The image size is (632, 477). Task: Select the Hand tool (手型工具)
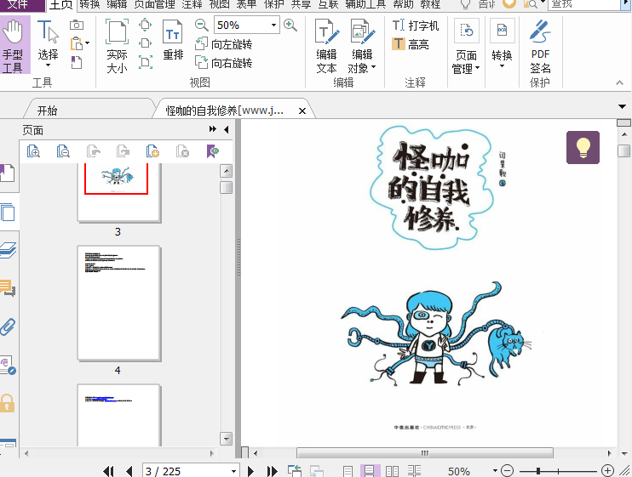(15, 45)
